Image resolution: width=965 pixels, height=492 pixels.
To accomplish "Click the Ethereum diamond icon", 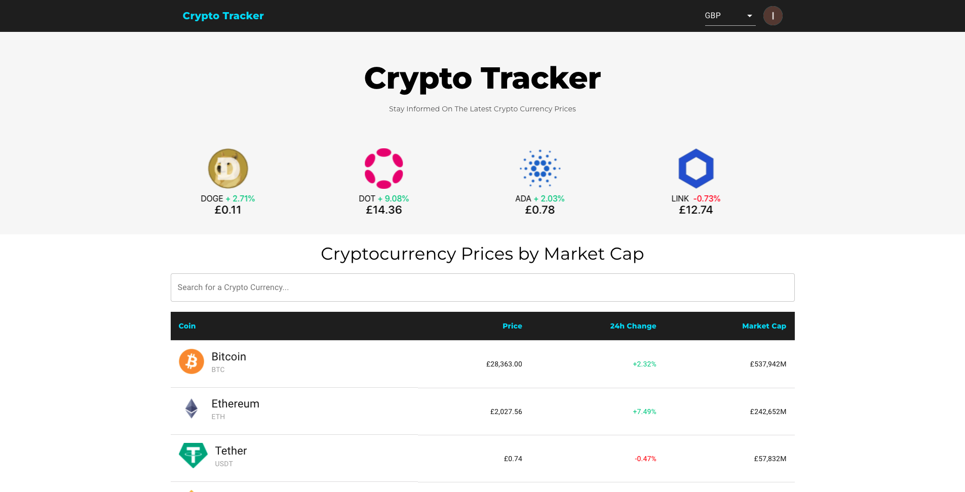I will [x=191, y=408].
